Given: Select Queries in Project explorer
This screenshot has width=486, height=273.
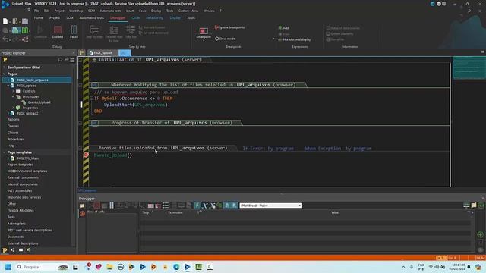Looking at the screenshot, I should point(13,127).
